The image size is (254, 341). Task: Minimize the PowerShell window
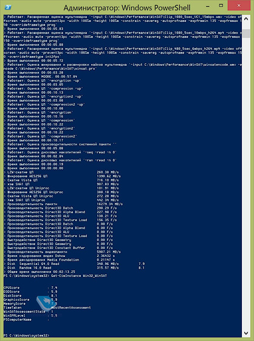pyautogui.click(x=208, y=7)
